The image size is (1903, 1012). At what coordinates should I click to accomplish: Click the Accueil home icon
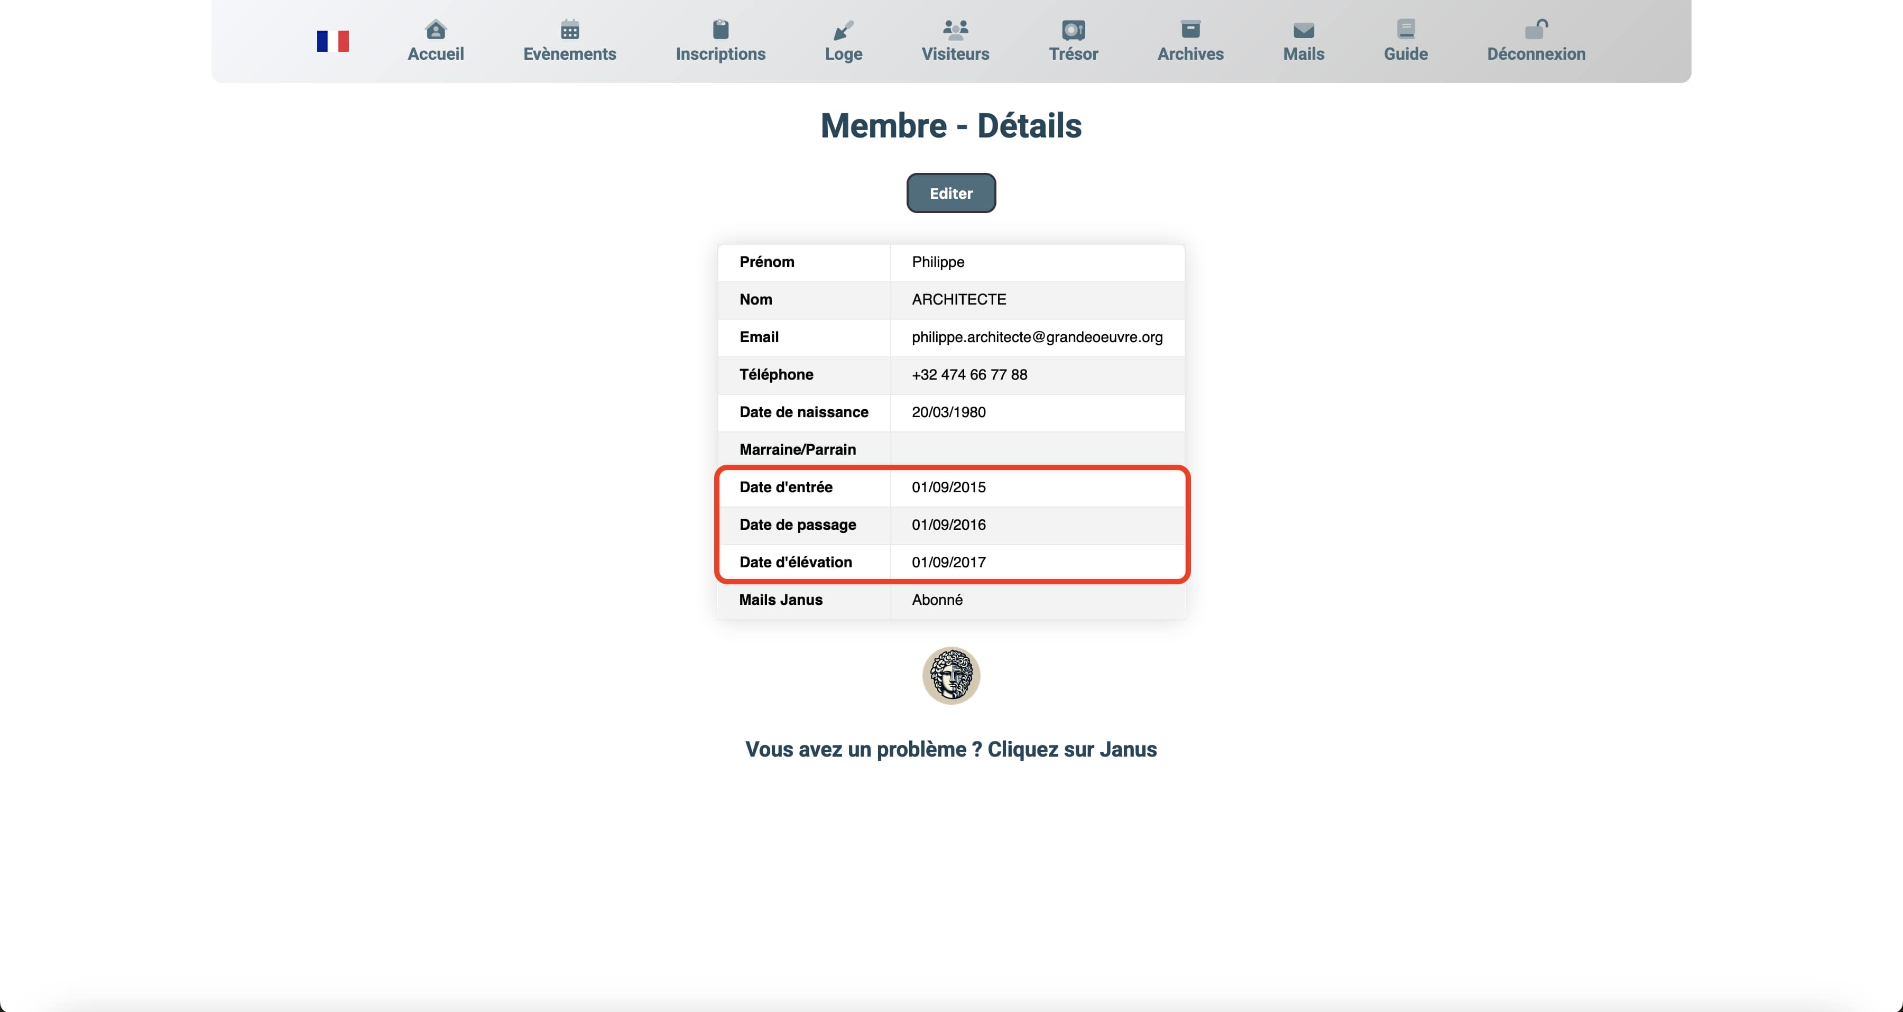coord(436,30)
